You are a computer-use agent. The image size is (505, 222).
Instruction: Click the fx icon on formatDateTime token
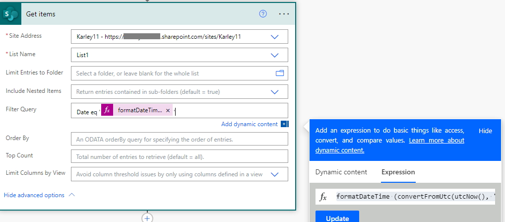pyautogui.click(x=107, y=111)
